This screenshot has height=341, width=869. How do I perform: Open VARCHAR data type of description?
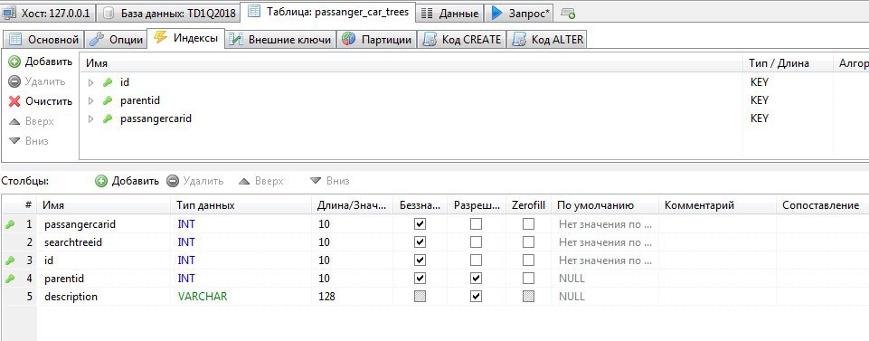pyautogui.click(x=203, y=297)
